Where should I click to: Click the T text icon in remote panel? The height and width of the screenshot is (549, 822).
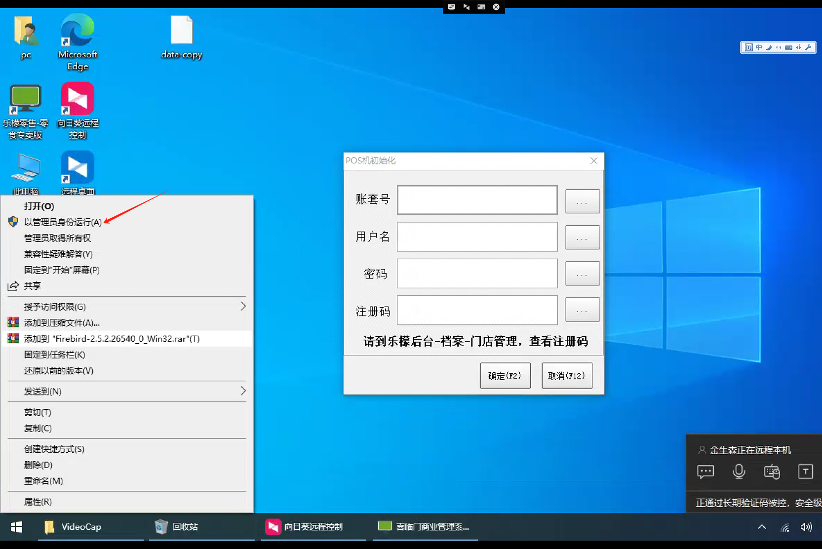(805, 471)
